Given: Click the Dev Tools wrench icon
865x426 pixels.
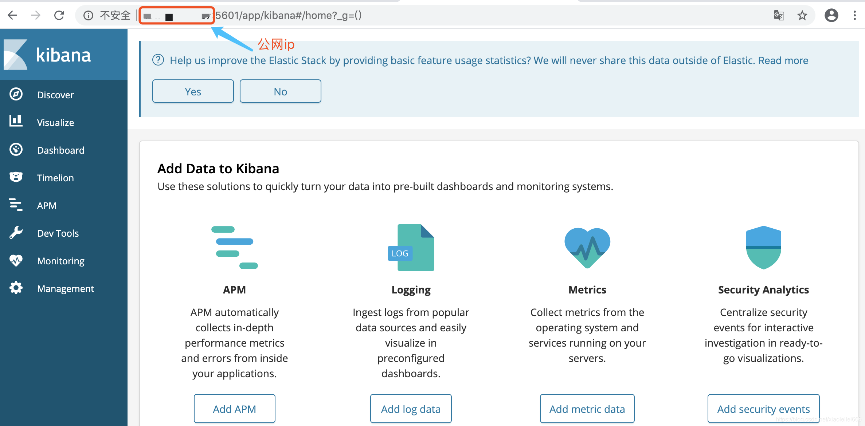Looking at the screenshot, I should [15, 233].
